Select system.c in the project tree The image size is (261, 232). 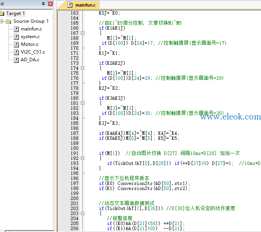point(30,37)
